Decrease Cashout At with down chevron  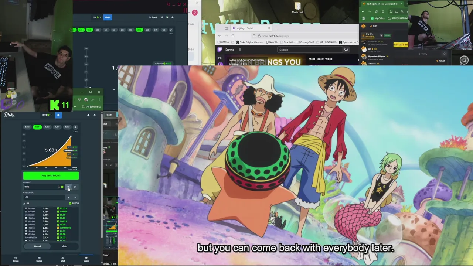[x=68, y=197]
